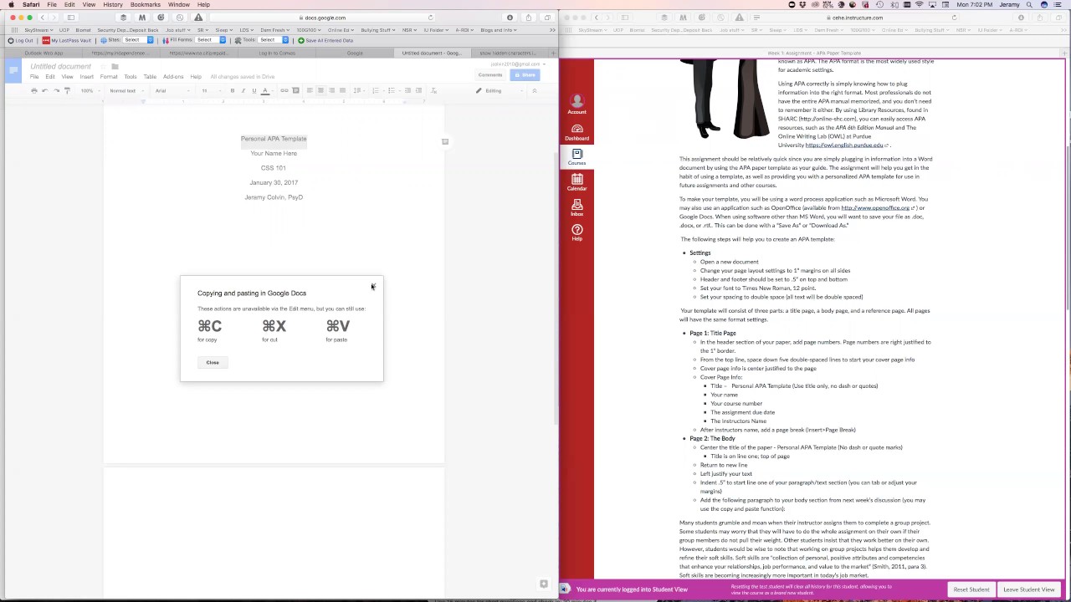Click the Undo arrow in Docs toolbar
Screen dimensions: 1071x602
coord(45,90)
